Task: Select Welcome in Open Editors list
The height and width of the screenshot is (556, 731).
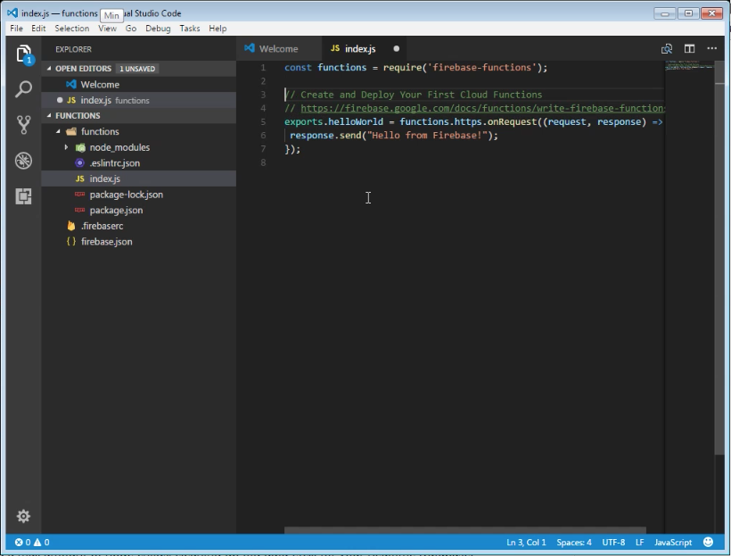Action: click(x=138, y=85)
